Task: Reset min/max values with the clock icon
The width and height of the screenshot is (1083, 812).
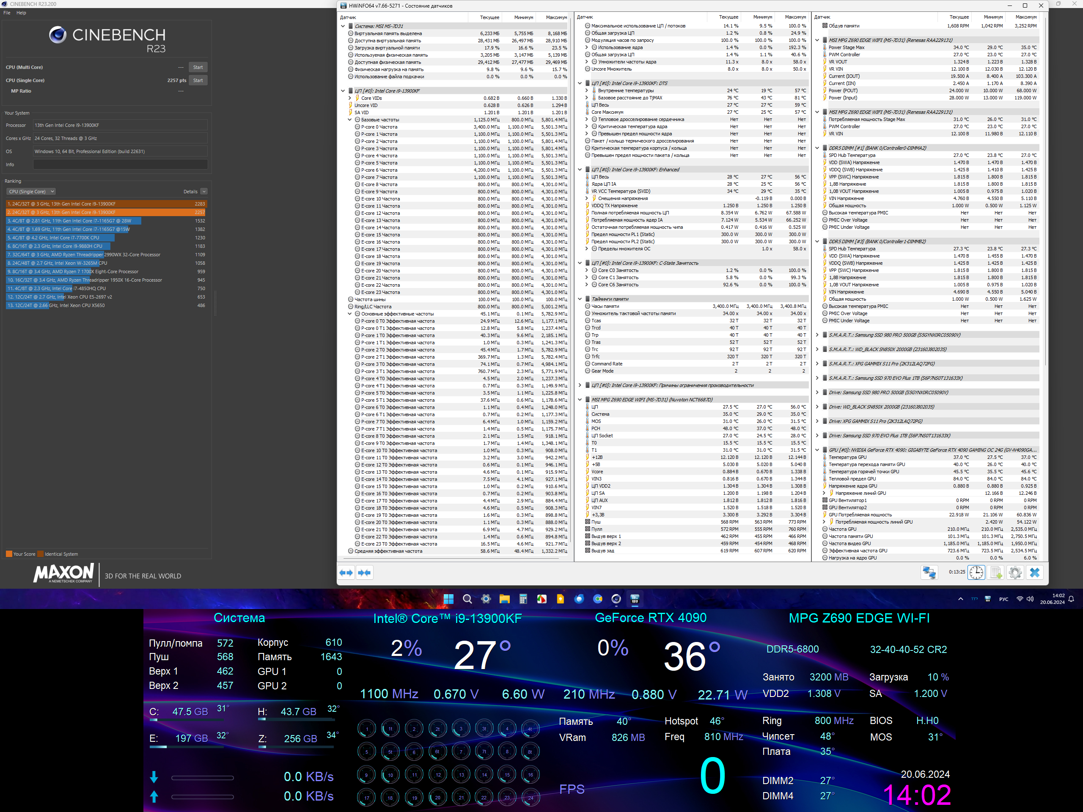Action: (976, 572)
